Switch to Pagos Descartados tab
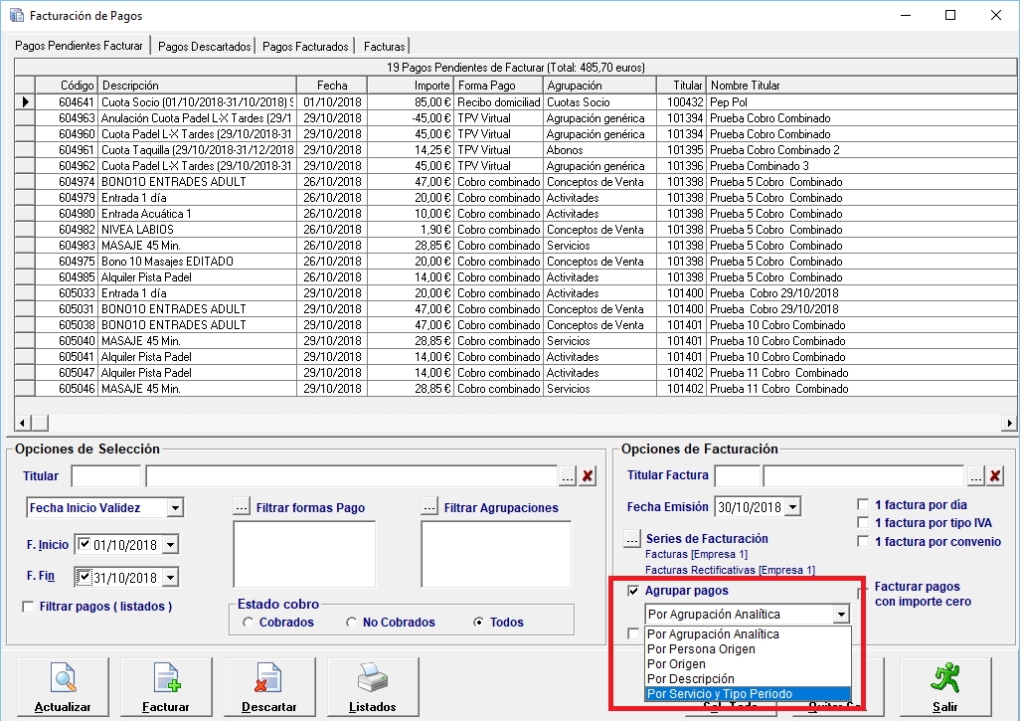The height and width of the screenshot is (721, 1021). coord(205,46)
